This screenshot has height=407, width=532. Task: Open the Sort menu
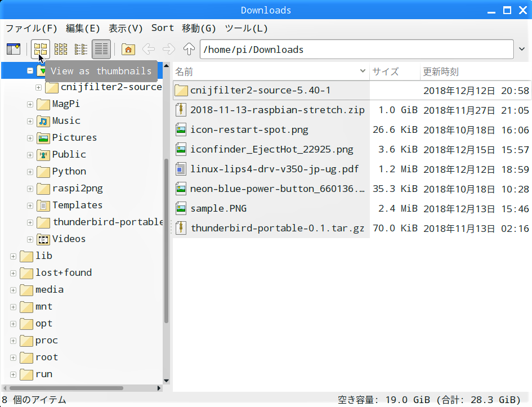(163, 28)
